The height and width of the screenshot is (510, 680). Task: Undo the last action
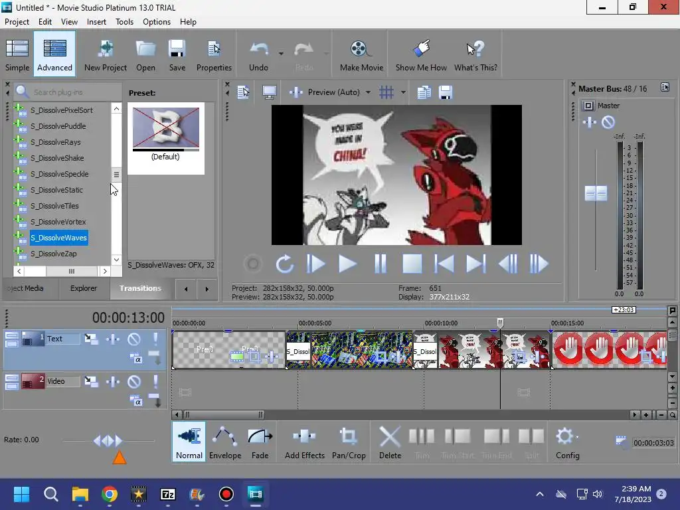[258, 54]
